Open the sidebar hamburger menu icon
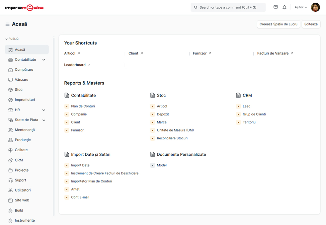 tap(7, 24)
